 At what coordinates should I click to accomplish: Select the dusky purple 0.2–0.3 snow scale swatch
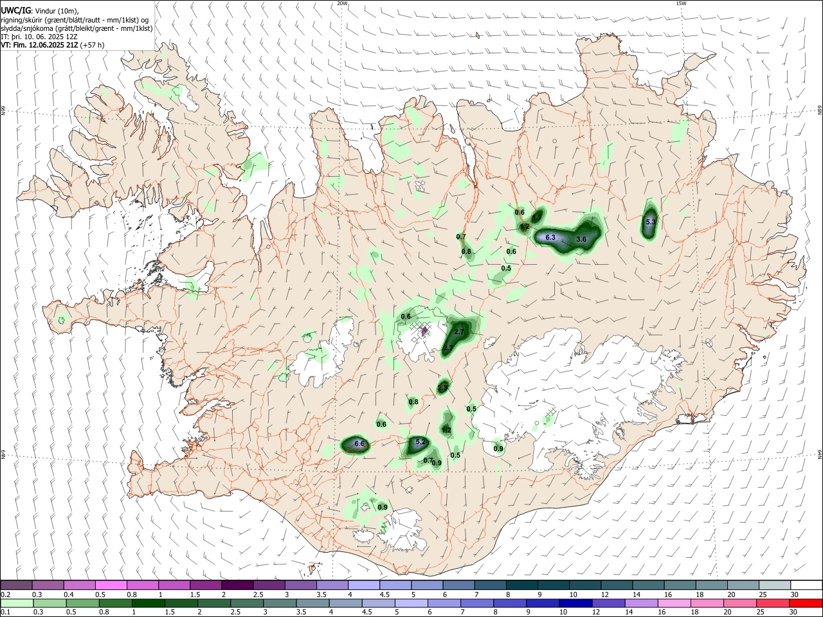pyautogui.click(x=17, y=585)
